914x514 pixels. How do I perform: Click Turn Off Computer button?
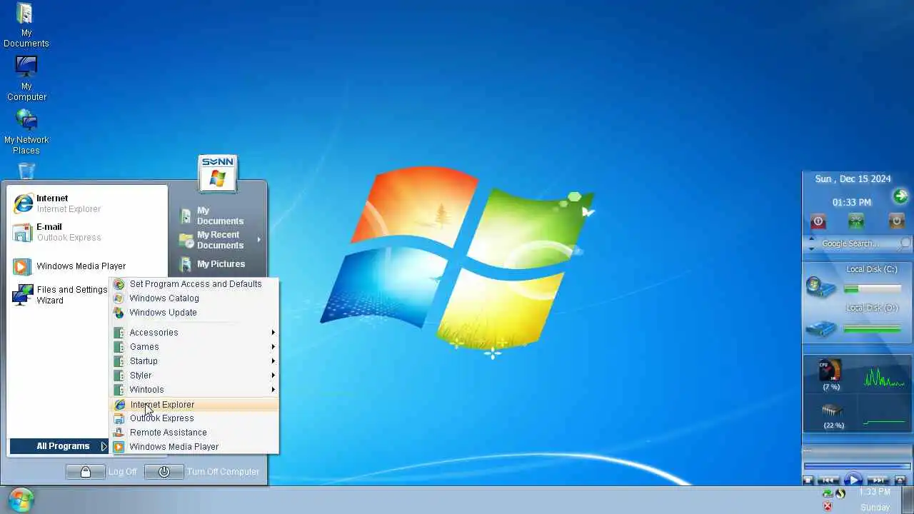(202, 472)
